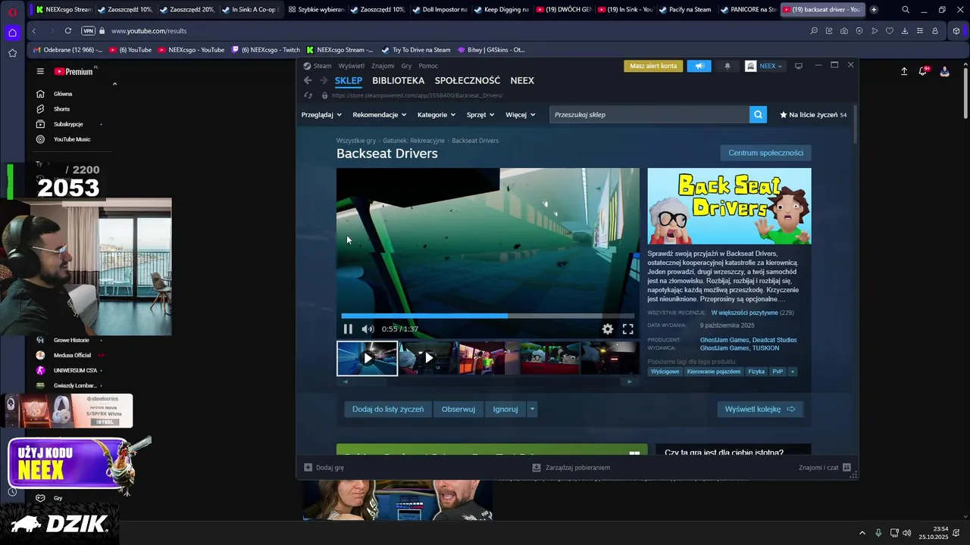
Task: Click YouTube upload arrow icon
Action: pos(904,71)
